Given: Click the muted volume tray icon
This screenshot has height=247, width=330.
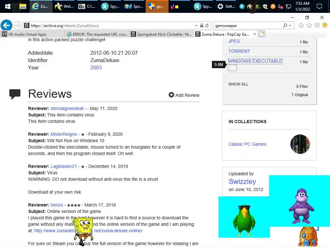Looking at the screenshot, I should point(280,7).
